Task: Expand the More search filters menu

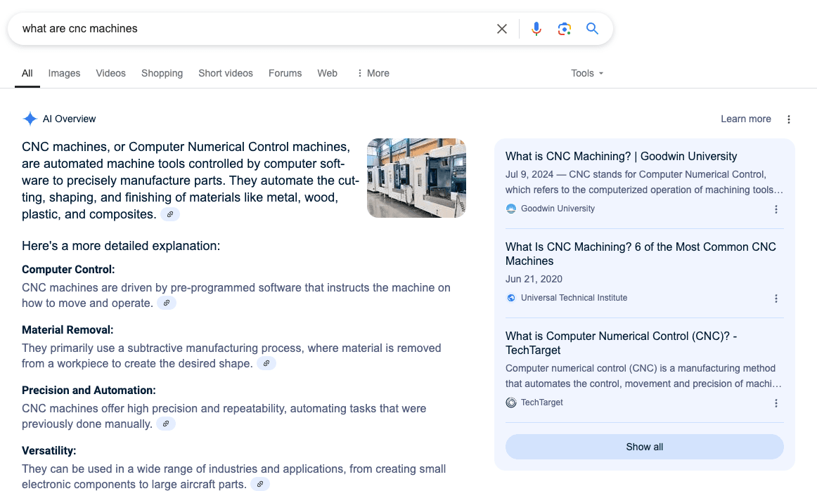Action: tap(373, 73)
